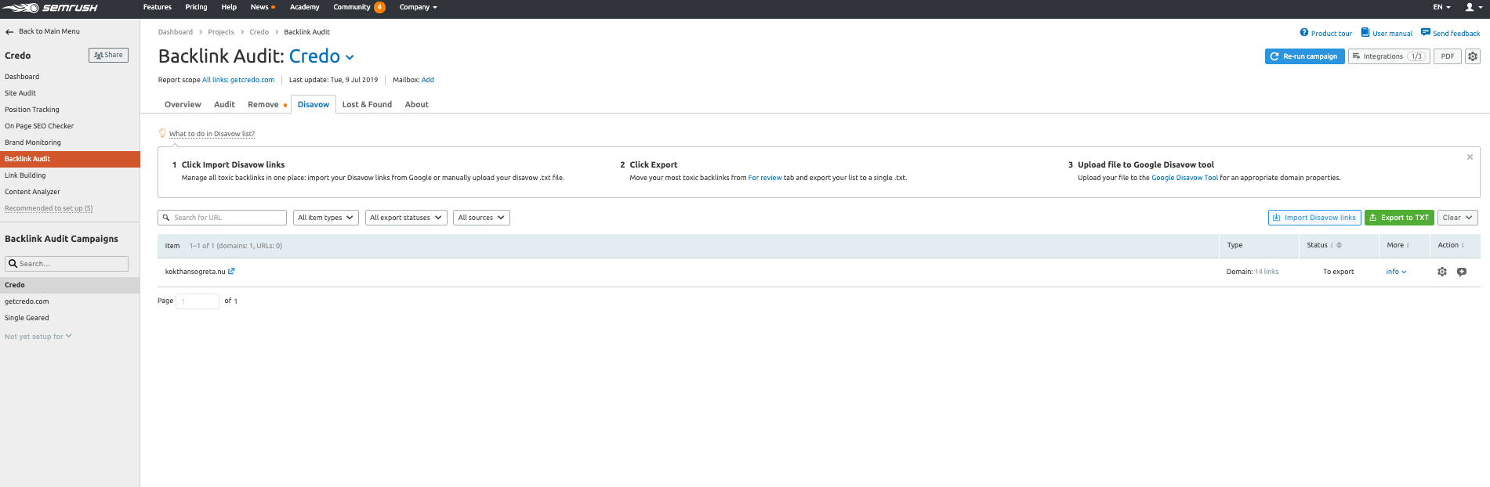Open the campaign settings gear beside PDF
This screenshot has width=1490, height=487.
[x=1473, y=56]
